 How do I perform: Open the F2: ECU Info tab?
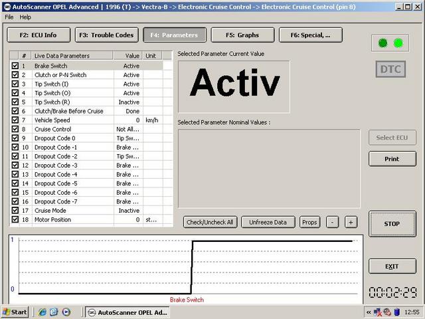click(39, 35)
